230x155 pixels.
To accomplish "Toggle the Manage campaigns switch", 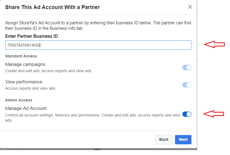I will pos(187,68).
